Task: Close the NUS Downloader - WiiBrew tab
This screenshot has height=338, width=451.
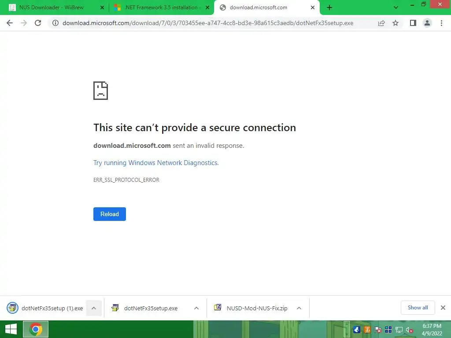Action: pos(102,8)
